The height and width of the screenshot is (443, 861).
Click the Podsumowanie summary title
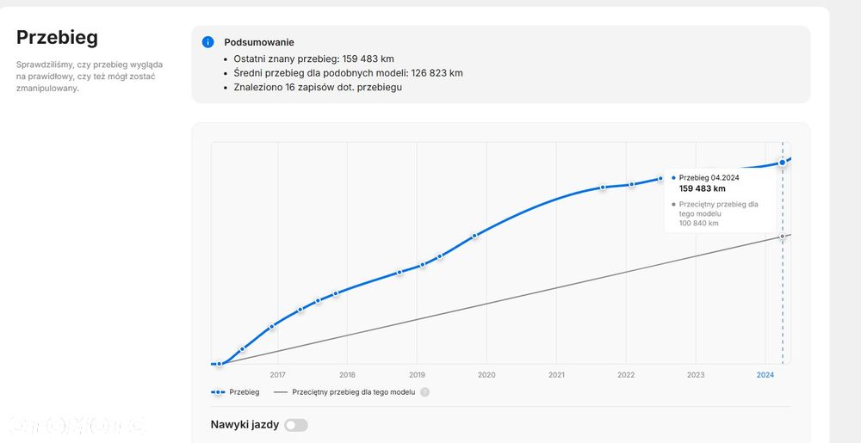(x=259, y=42)
